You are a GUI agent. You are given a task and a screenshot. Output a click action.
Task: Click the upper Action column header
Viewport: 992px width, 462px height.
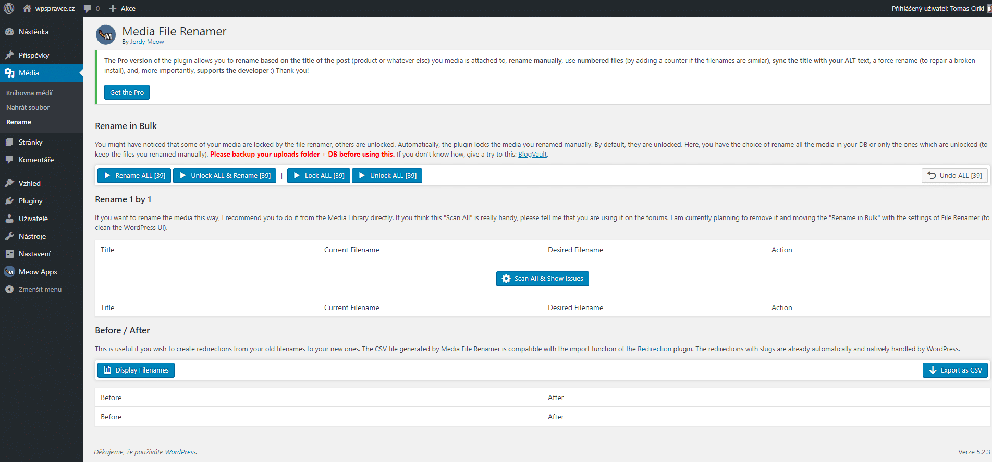[x=782, y=250]
